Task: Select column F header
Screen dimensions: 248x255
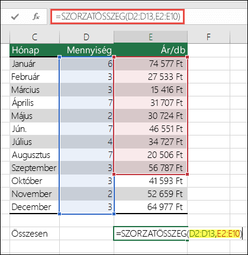Action: tap(208, 37)
